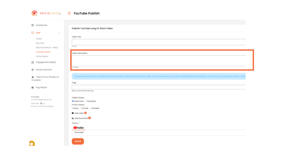Click the info icon beside Add video
The height and width of the screenshot is (158, 281).
(x=86, y=113)
